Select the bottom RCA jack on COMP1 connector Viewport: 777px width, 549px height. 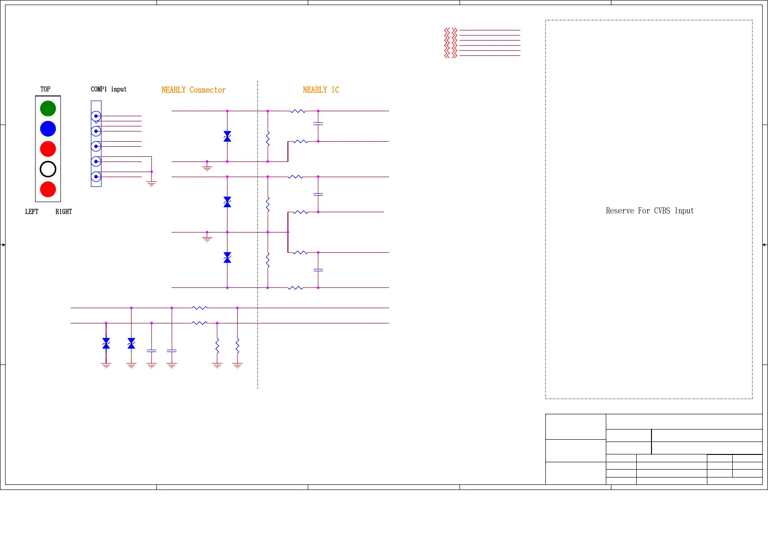click(96, 177)
